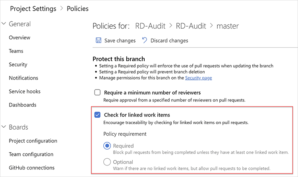Click Project Settings in the breadcrumb
Screen dimensions: 298x177
(34, 8)
